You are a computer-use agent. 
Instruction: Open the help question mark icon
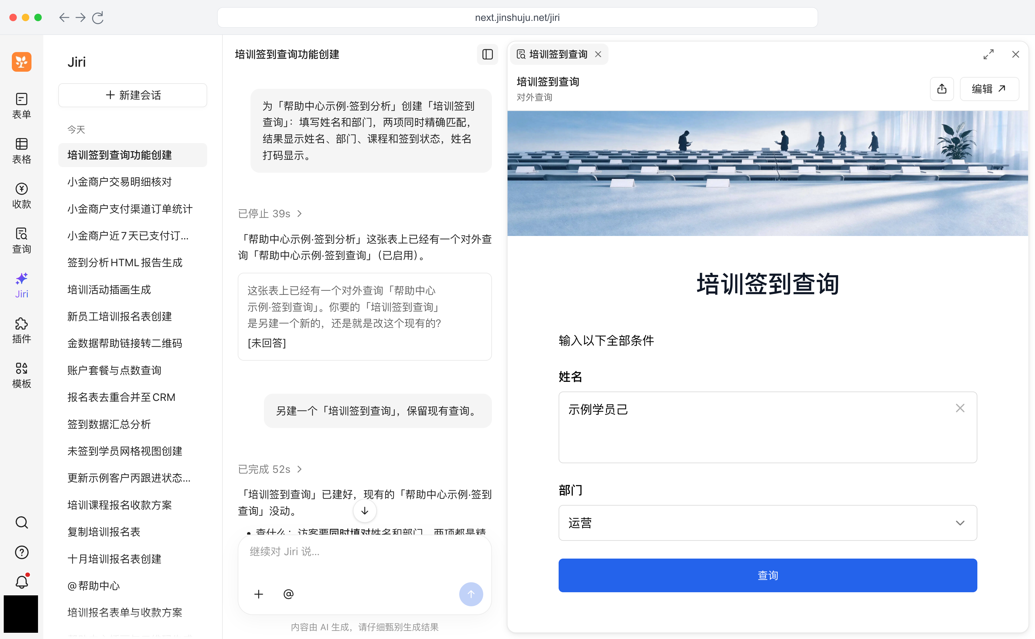(x=21, y=552)
